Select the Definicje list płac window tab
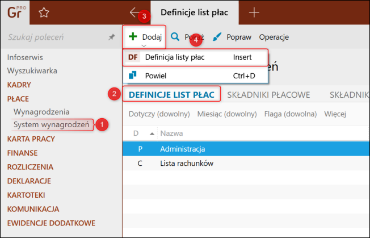Image resolution: width=370 pixels, height=238 pixels. [x=195, y=12]
